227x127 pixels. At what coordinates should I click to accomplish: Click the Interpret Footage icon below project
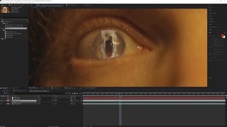coord(1,88)
